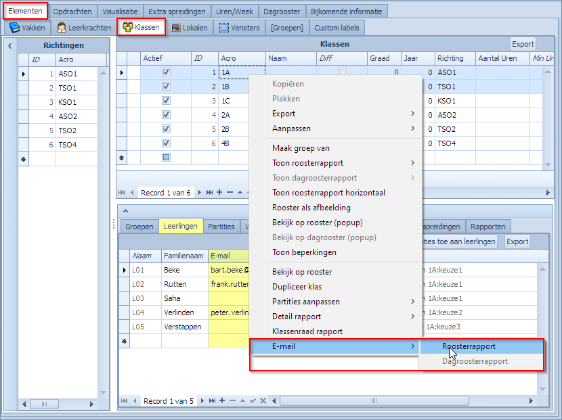Open Partities tab in lower panel

221,227
